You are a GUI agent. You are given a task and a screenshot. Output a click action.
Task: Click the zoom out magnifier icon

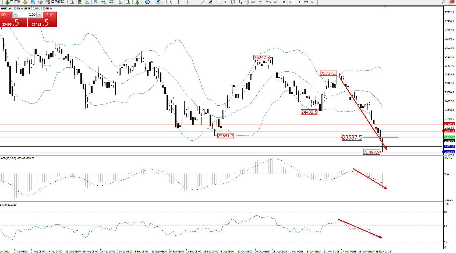(104, 2)
